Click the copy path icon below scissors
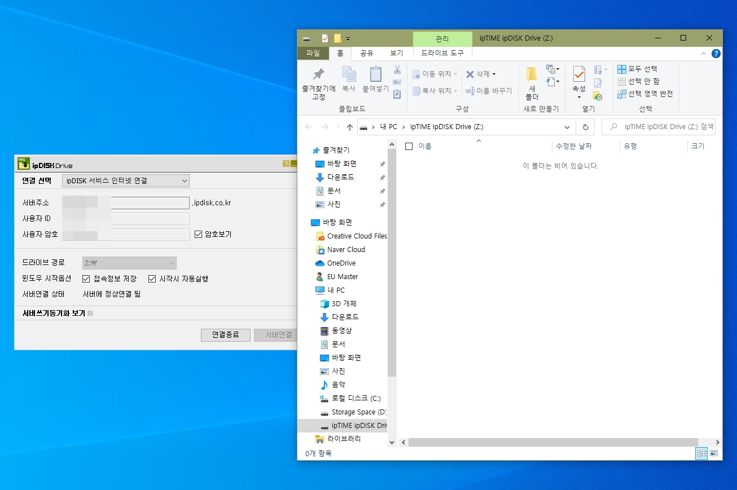Image resolution: width=737 pixels, height=490 pixels. [x=397, y=82]
